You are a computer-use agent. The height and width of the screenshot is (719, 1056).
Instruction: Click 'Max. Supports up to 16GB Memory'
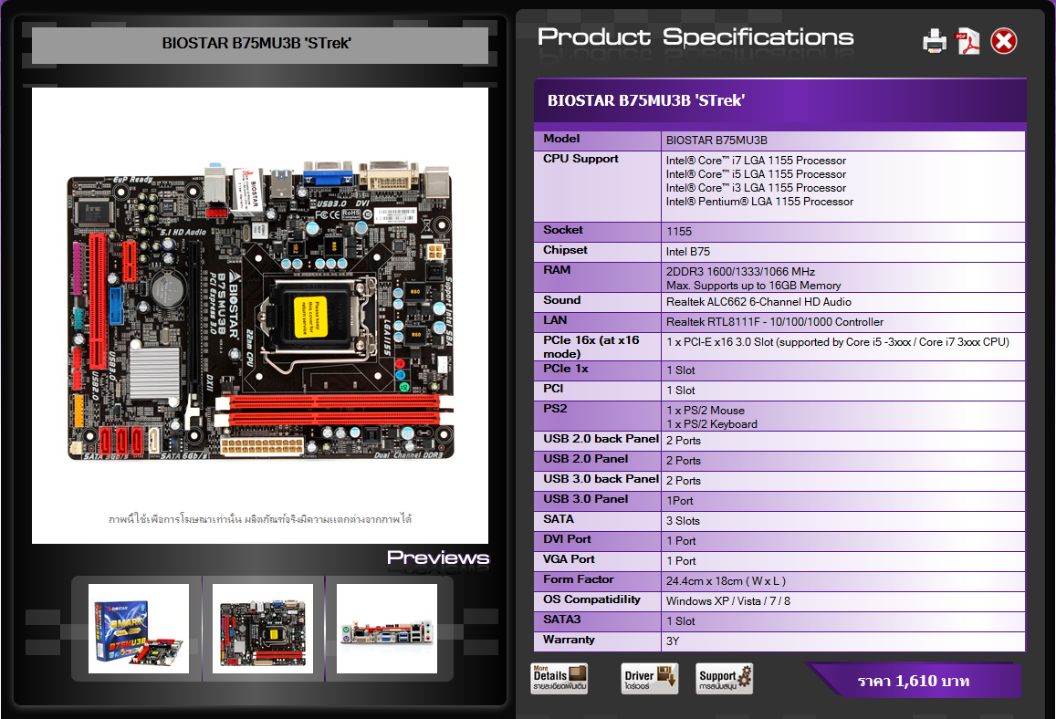point(753,286)
